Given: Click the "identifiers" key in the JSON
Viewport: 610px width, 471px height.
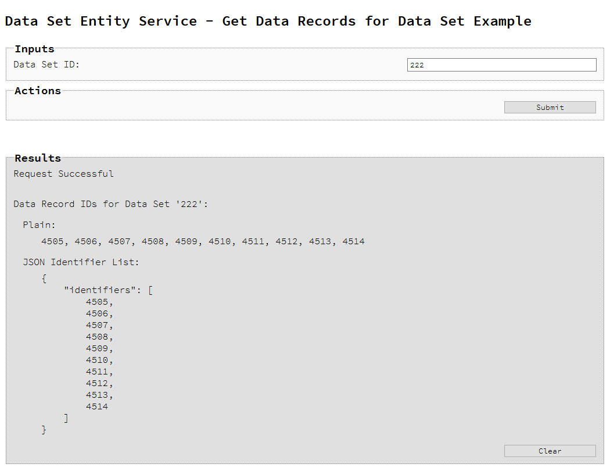Looking at the screenshot, I should (x=100, y=290).
